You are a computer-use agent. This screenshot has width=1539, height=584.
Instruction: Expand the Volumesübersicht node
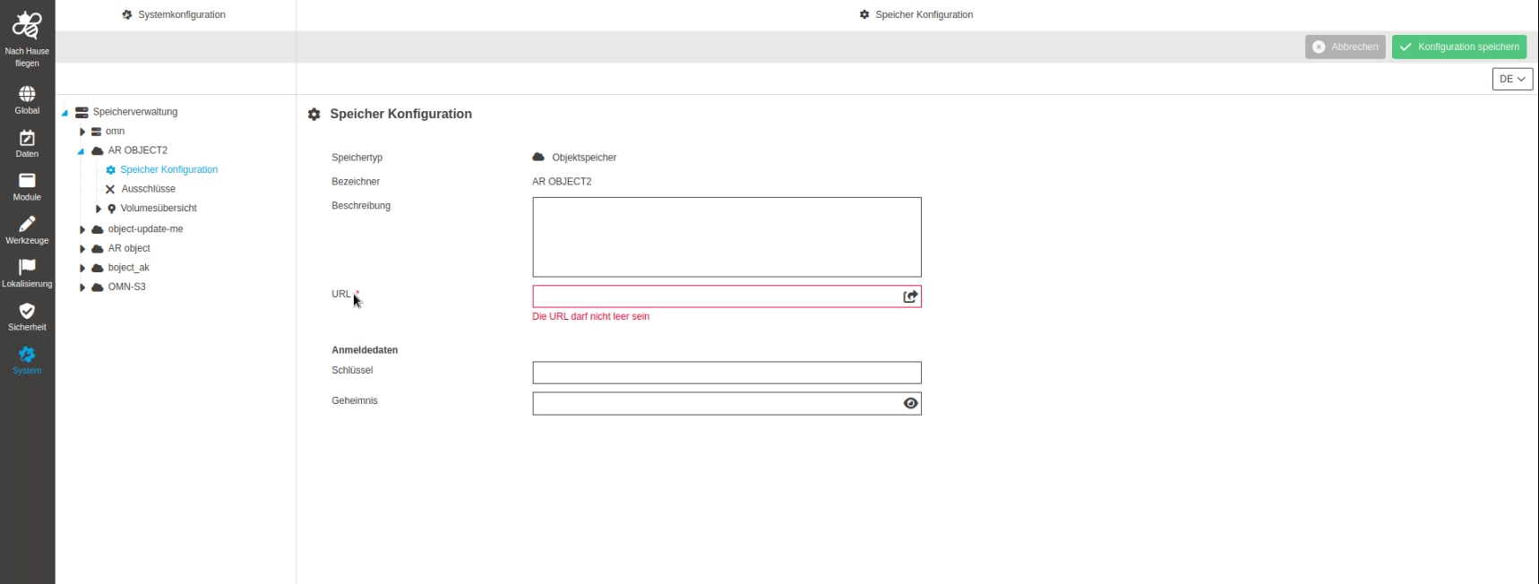[x=99, y=209]
